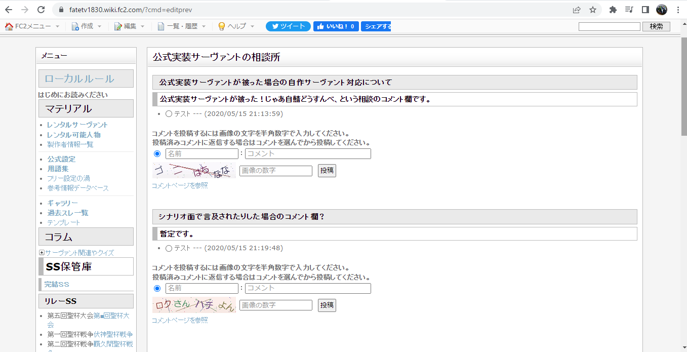Click the browser reload icon
Screen dimensions: 687x352
pyautogui.click(x=41, y=10)
